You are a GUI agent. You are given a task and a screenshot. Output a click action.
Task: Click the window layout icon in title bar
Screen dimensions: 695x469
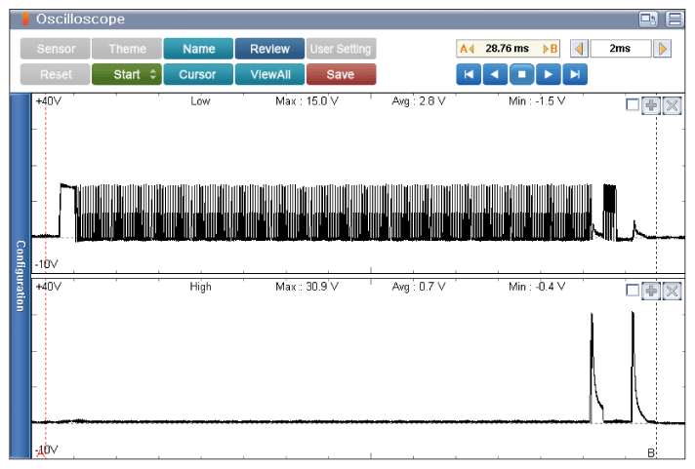pyautogui.click(x=648, y=20)
